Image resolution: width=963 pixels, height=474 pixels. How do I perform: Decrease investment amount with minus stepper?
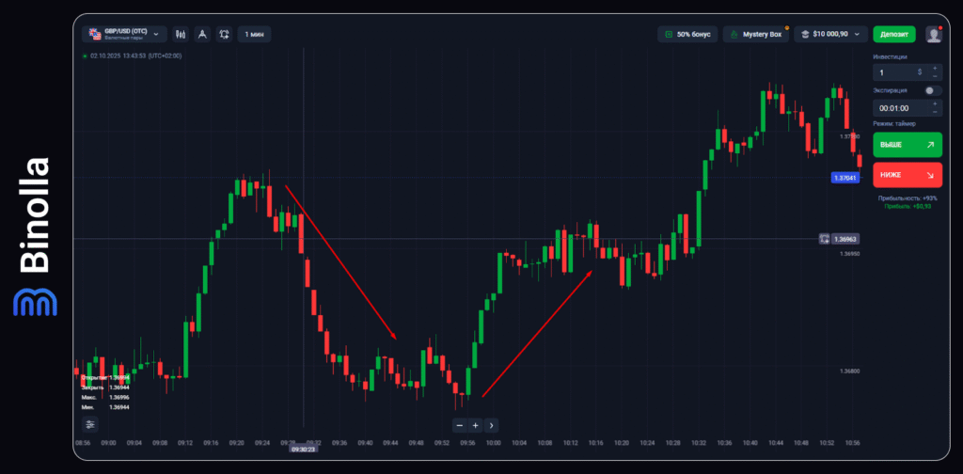click(x=934, y=76)
